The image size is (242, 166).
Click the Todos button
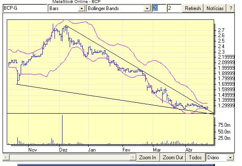tap(195, 158)
